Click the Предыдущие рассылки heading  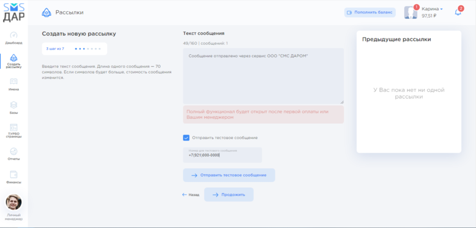(x=396, y=39)
